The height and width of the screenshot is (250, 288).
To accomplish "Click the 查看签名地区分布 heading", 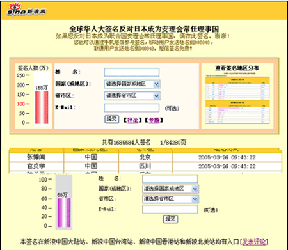I will point(237,68).
